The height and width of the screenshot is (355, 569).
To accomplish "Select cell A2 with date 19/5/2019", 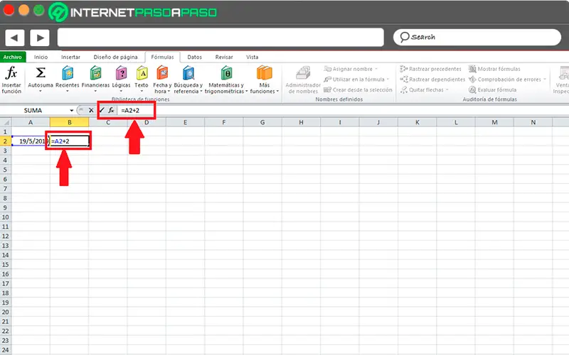I will (x=30, y=141).
